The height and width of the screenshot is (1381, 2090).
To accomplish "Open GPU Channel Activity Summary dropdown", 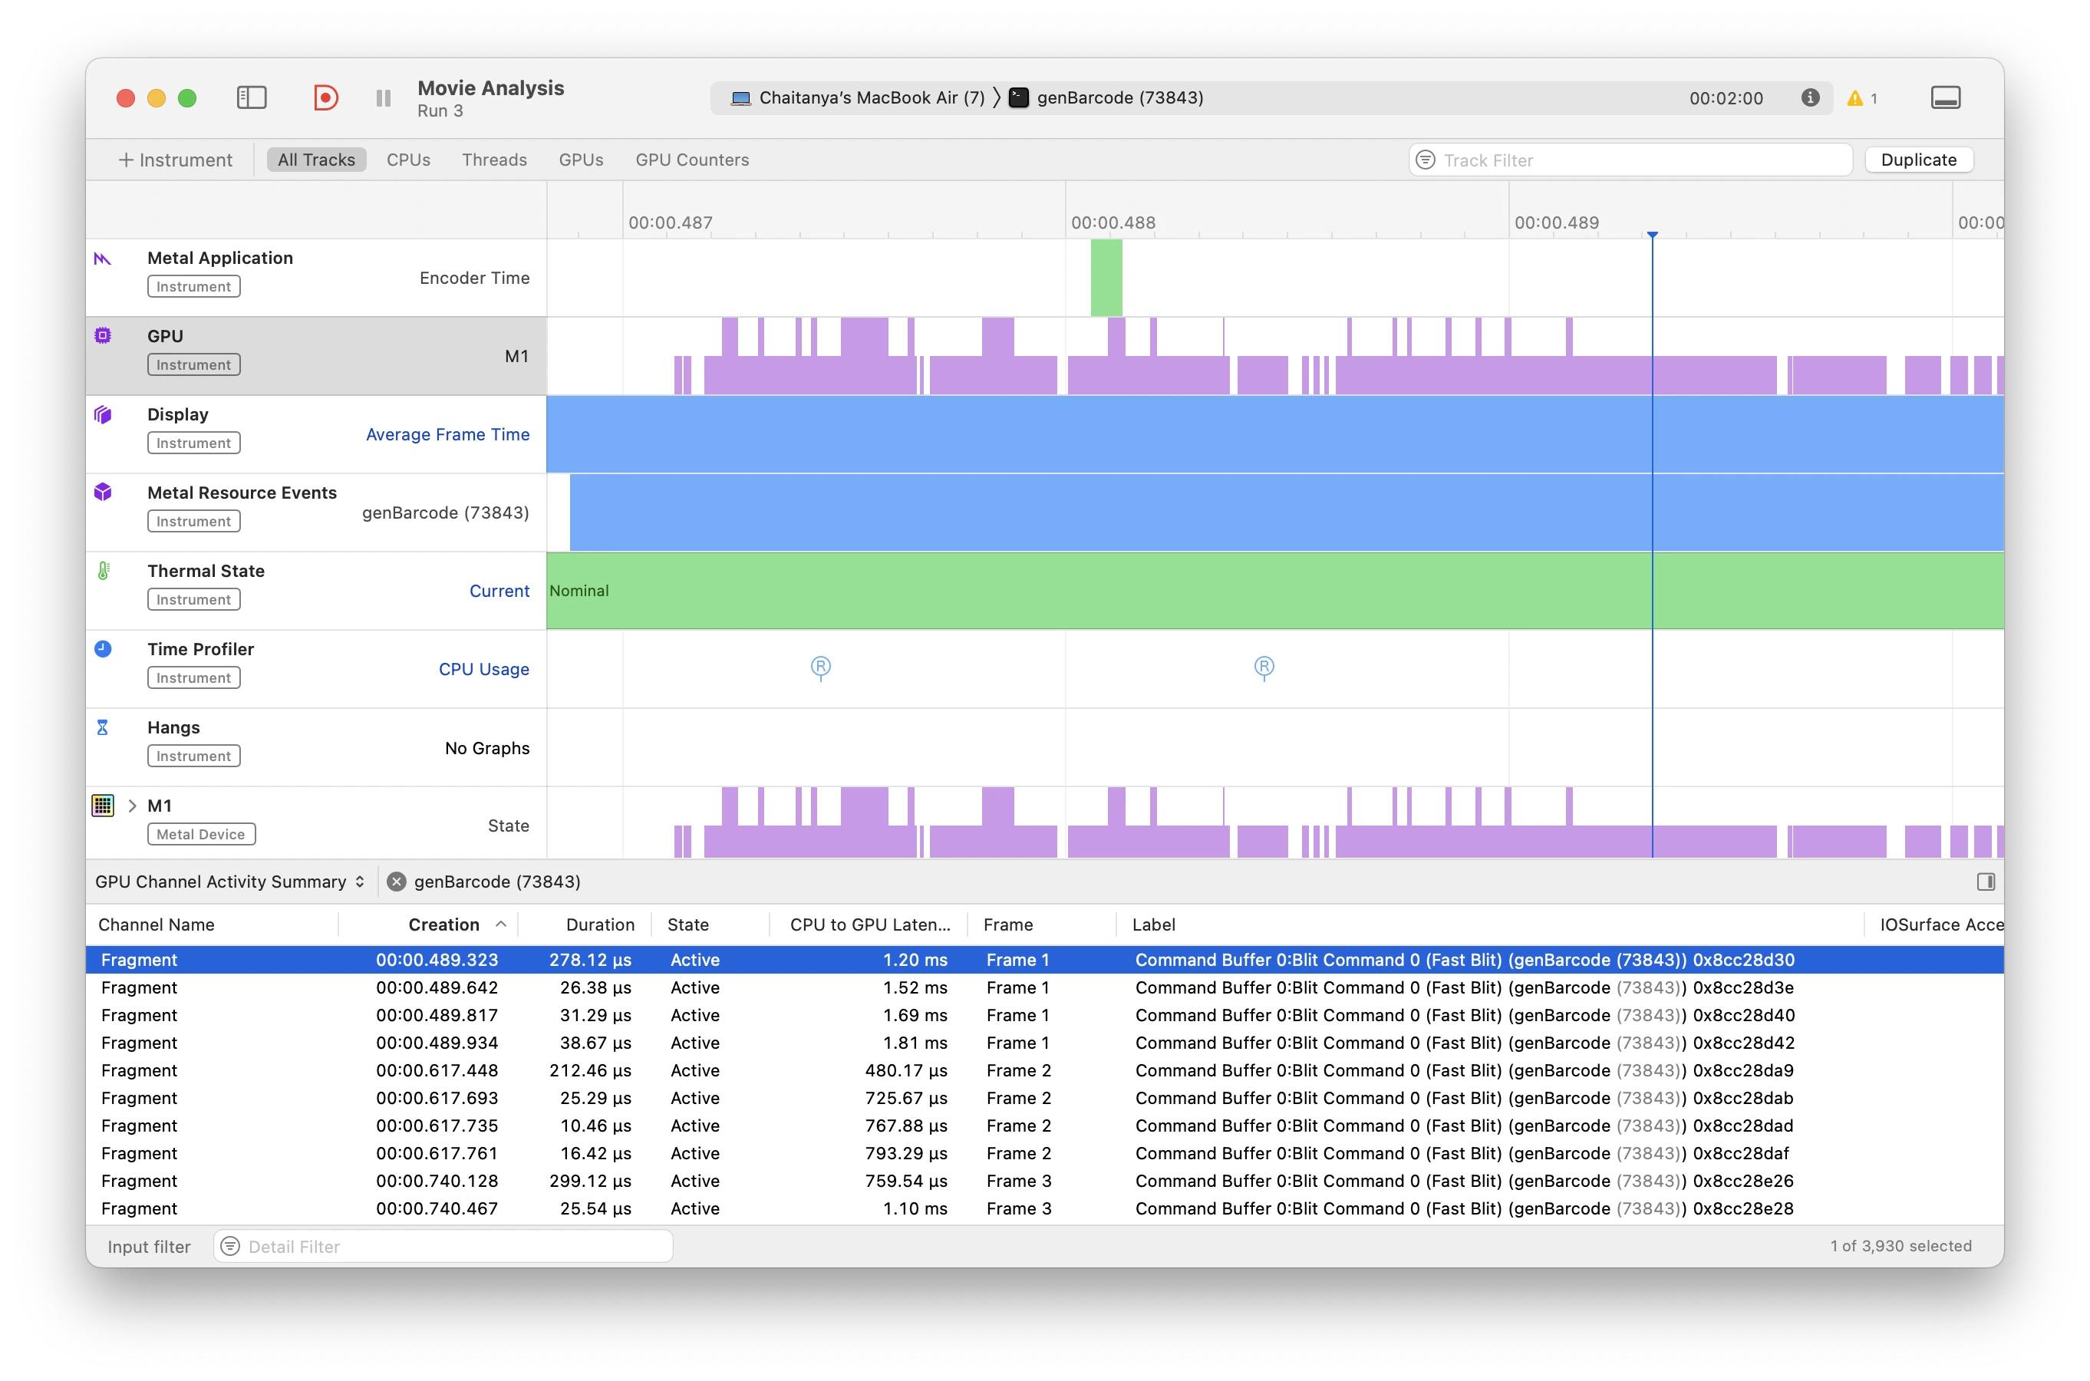I will click(x=230, y=882).
